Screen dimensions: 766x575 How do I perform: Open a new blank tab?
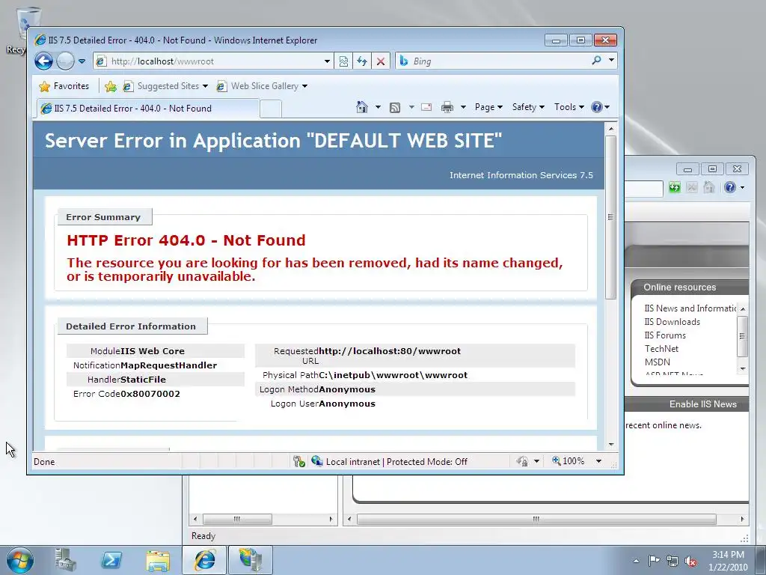270,109
